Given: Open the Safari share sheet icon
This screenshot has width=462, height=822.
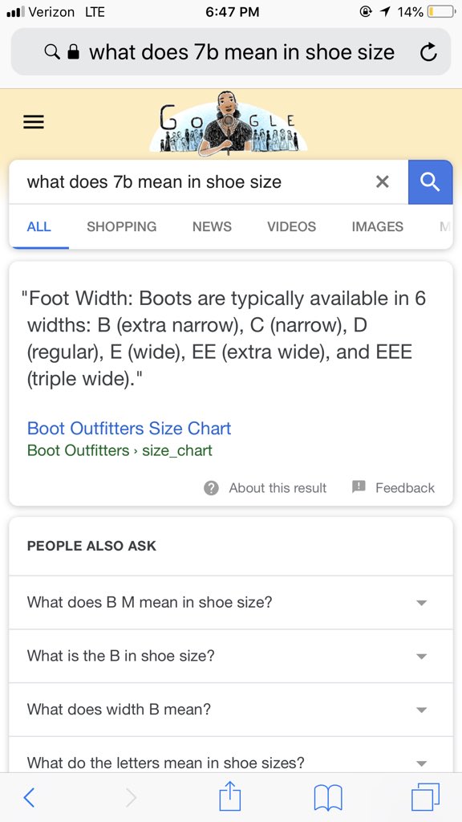Looking at the screenshot, I should (230, 796).
